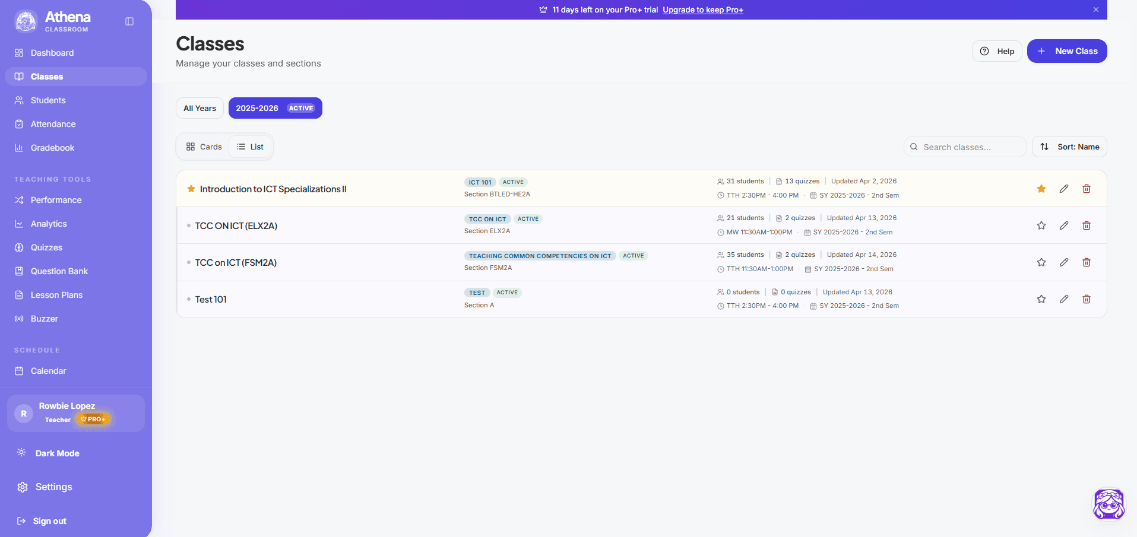This screenshot has height=537, width=1137.
Task: Click 13 quizzes count
Action: [x=797, y=181]
